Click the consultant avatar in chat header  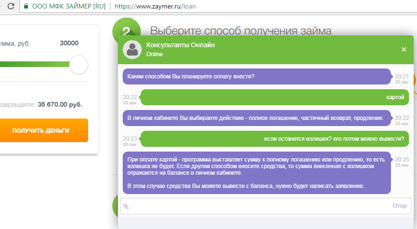point(132,49)
